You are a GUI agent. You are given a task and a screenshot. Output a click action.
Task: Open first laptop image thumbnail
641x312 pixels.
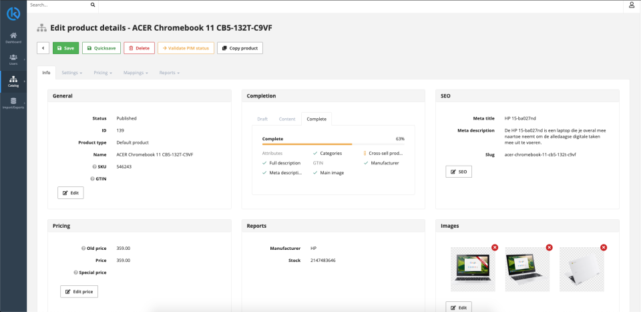tap(473, 269)
